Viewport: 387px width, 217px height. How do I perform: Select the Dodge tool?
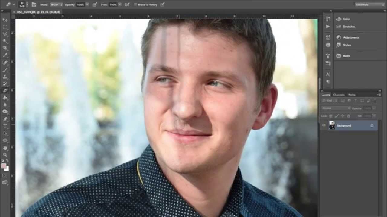[x=5, y=112]
